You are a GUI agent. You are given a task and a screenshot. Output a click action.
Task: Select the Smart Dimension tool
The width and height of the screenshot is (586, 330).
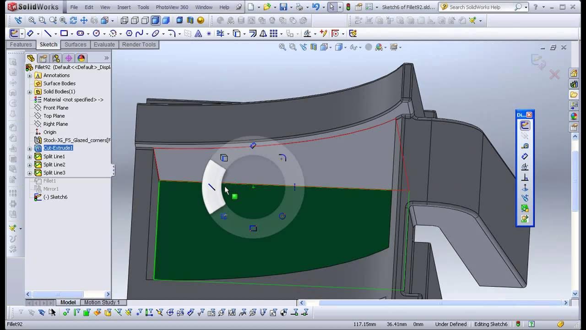click(x=30, y=33)
